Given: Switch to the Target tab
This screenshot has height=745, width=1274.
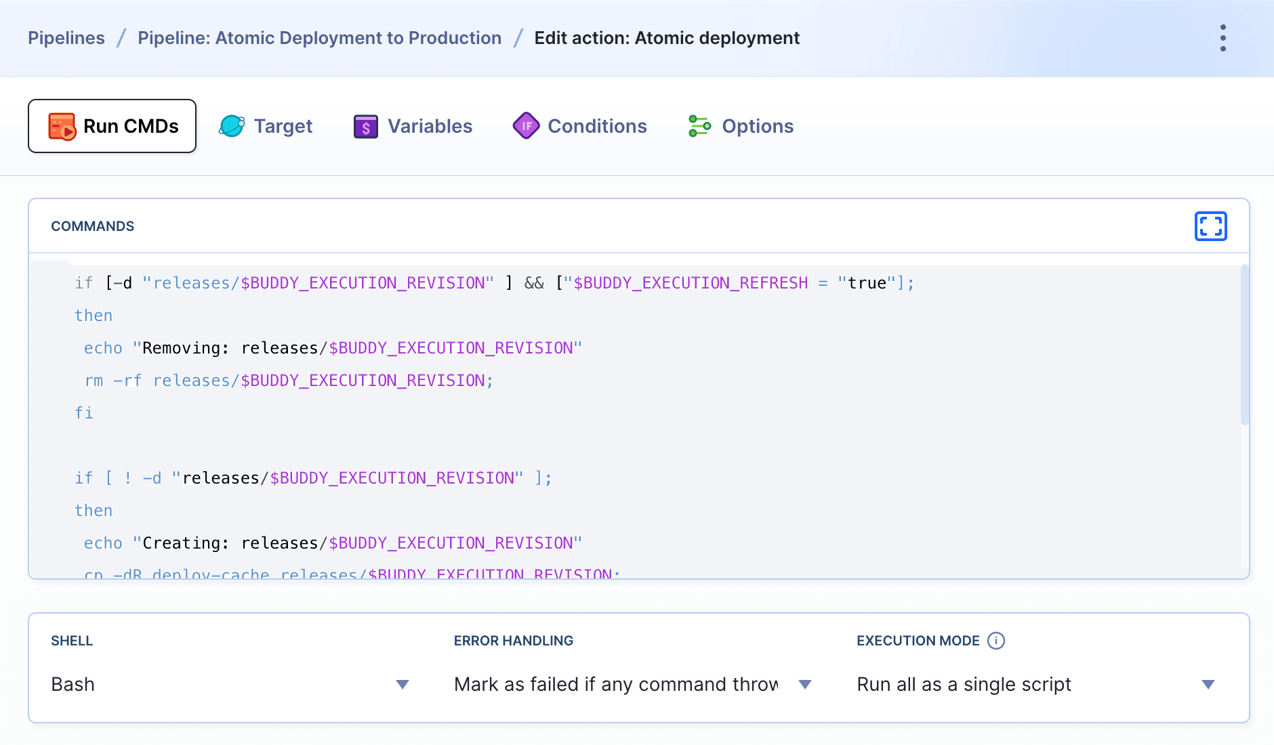Looking at the screenshot, I should [283, 126].
